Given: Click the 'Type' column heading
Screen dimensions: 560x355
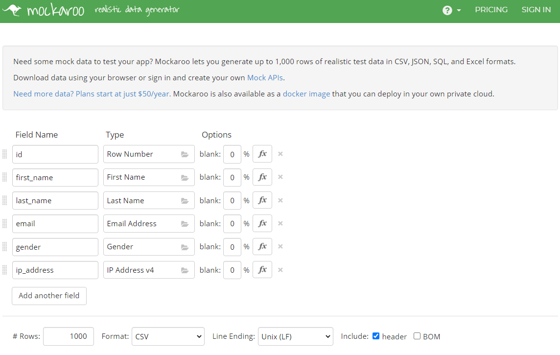Looking at the screenshot, I should click(115, 135).
